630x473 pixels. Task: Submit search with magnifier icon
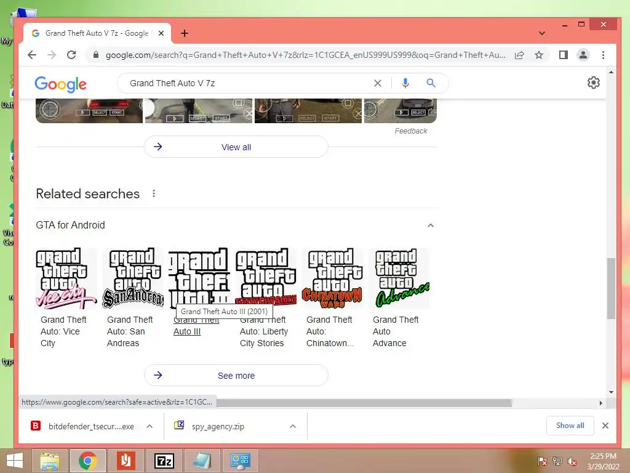tap(431, 83)
